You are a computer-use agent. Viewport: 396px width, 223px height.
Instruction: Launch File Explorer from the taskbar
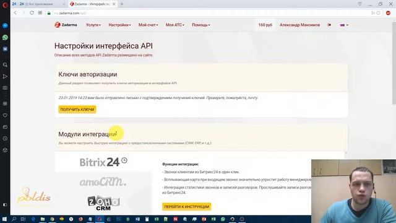point(43,219)
